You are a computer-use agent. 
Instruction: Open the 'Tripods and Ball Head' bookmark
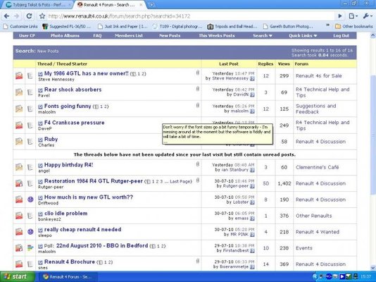[232, 26]
